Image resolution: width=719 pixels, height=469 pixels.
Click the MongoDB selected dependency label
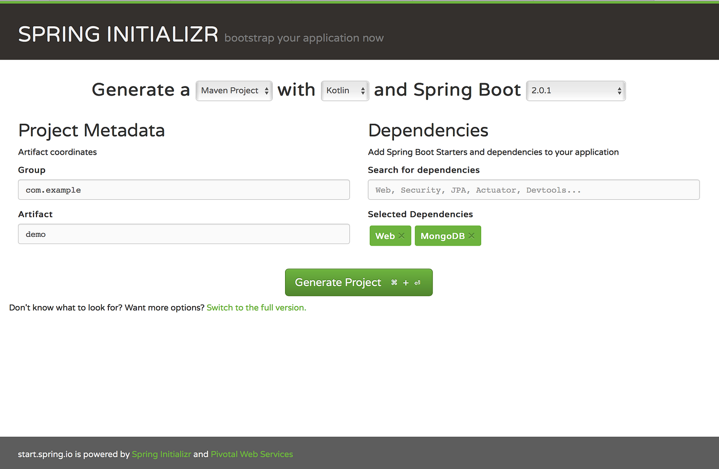point(444,236)
